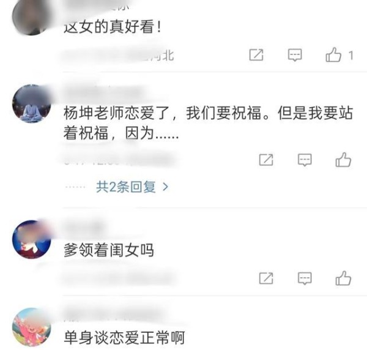367x350 pixels.
Task: Like the '这女的真好看' comment
Action: [333, 55]
